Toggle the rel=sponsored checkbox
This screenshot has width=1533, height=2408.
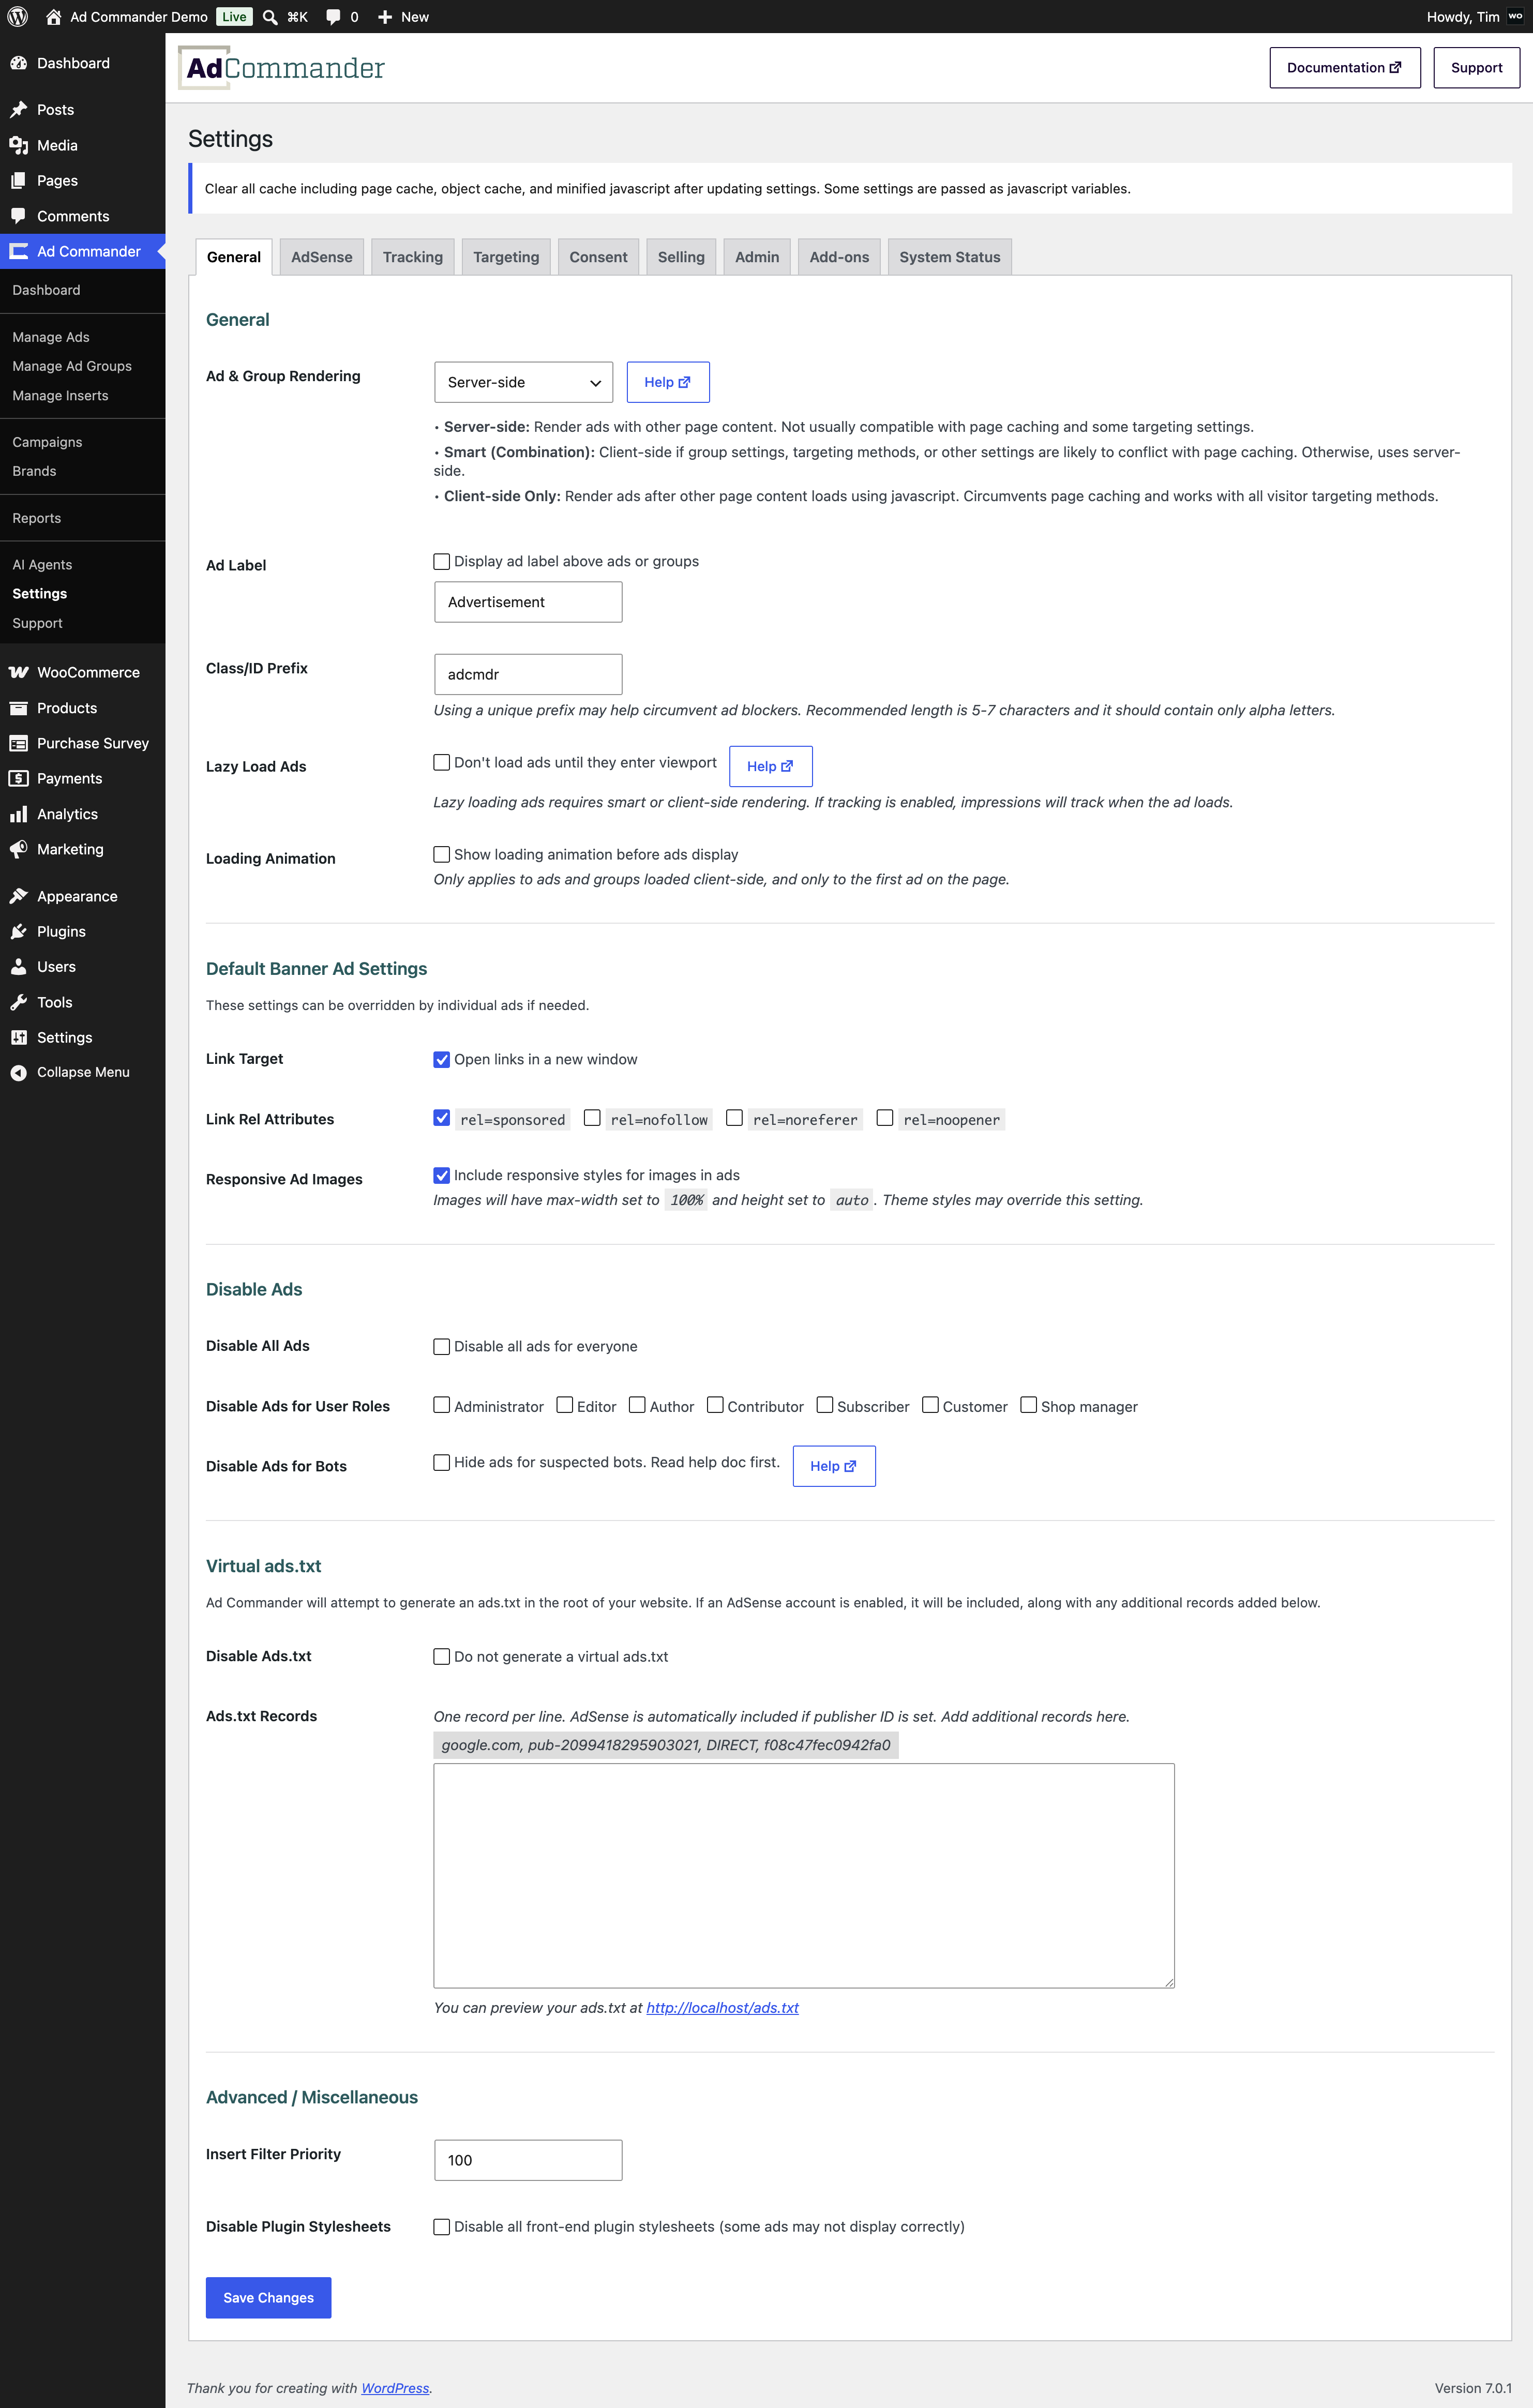pos(441,1118)
